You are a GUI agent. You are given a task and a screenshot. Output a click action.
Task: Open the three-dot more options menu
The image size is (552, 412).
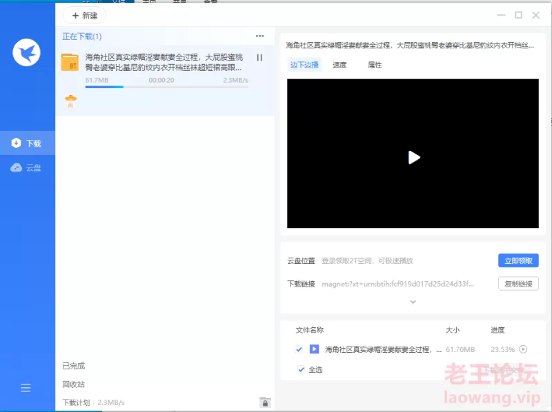click(x=259, y=36)
